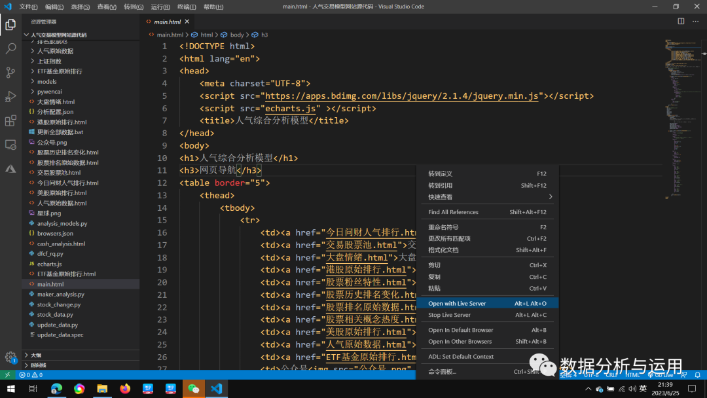The image size is (707, 398).
Task: Choose Open In Other Browsers
Action: [x=487, y=342]
